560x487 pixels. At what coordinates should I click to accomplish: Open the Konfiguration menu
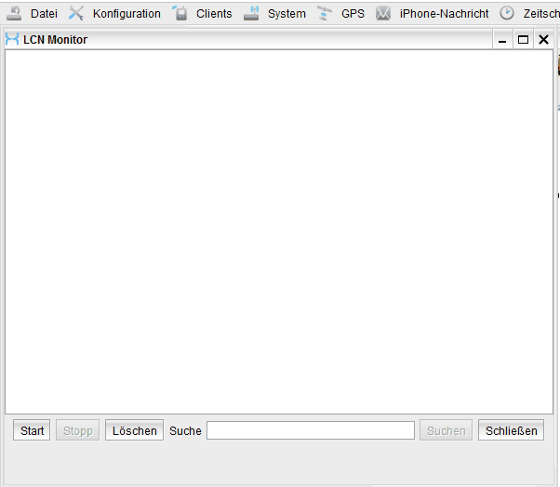(127, 14)
